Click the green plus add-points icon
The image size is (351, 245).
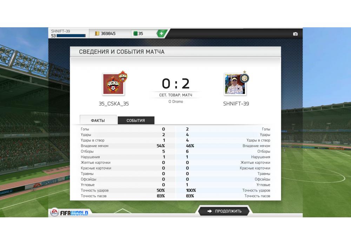[x=161, y=34]
